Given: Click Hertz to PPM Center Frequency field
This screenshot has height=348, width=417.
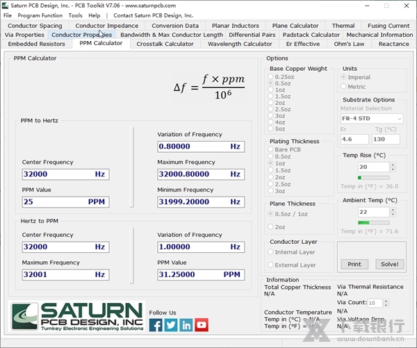Looking at the screenshot, I should point(65,247).
